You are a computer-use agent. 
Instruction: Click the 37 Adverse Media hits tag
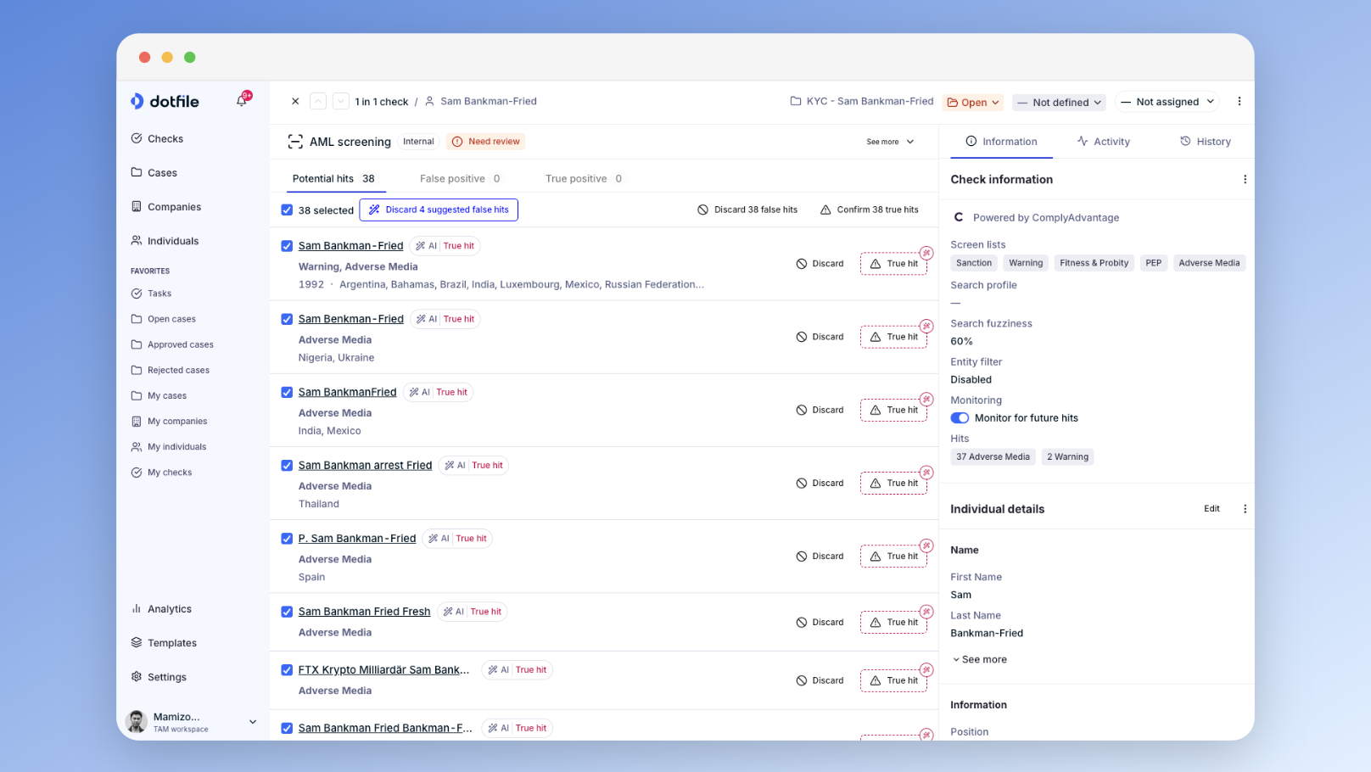pyautogui.click(x=993, y=457)
